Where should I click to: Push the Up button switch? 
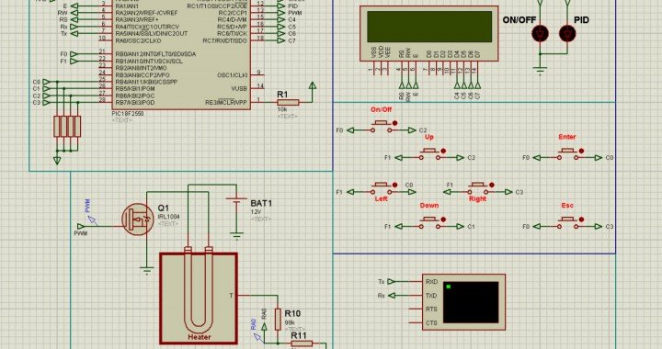point(429,152)
